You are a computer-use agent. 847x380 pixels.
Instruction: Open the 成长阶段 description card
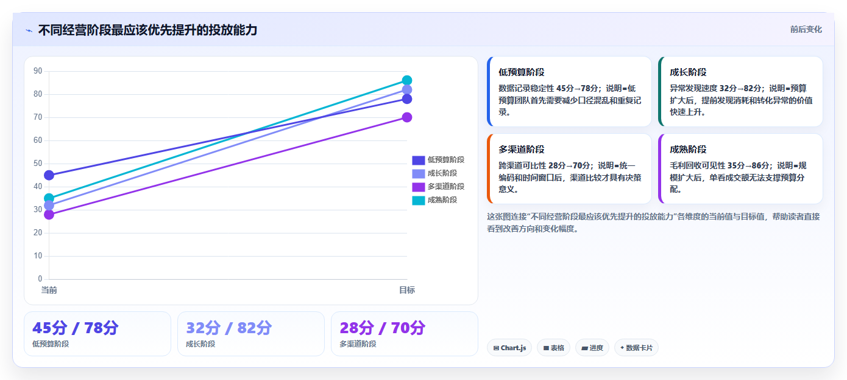[x=740, y=92]
